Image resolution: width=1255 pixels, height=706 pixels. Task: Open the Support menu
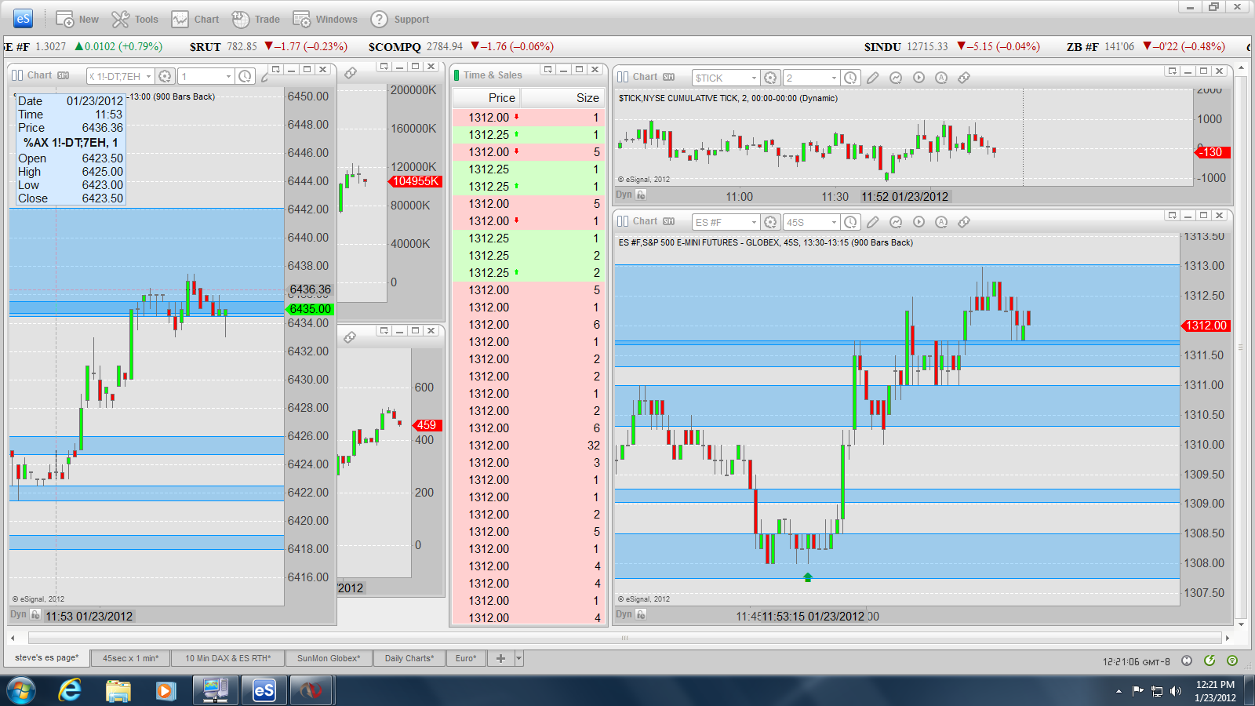[400, 19]
